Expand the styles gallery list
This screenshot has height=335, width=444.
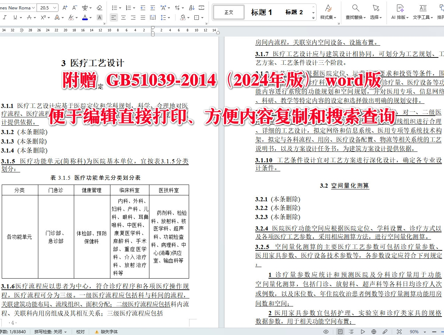[x=313, y=18]
